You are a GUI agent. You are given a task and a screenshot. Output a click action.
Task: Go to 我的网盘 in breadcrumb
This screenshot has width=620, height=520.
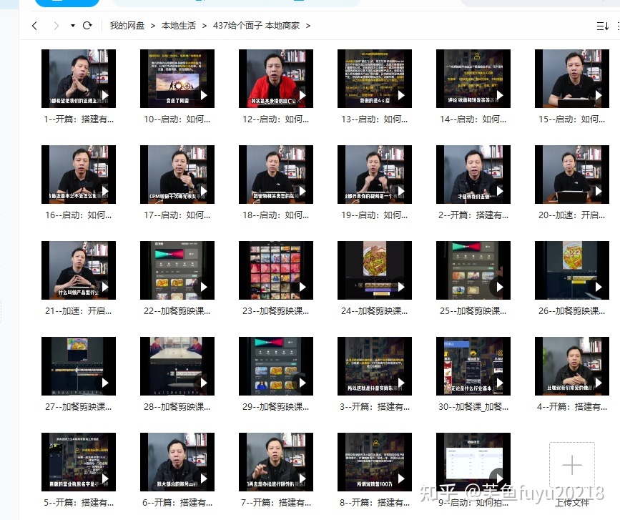tap(127, 26)
